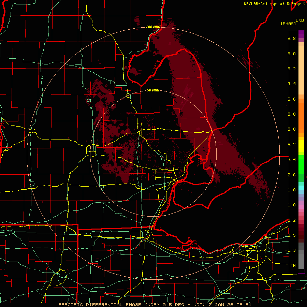The height and width of the screenshot is (307, 307).
Task: Click the TH threshold legend label
Action: (293, 266)
